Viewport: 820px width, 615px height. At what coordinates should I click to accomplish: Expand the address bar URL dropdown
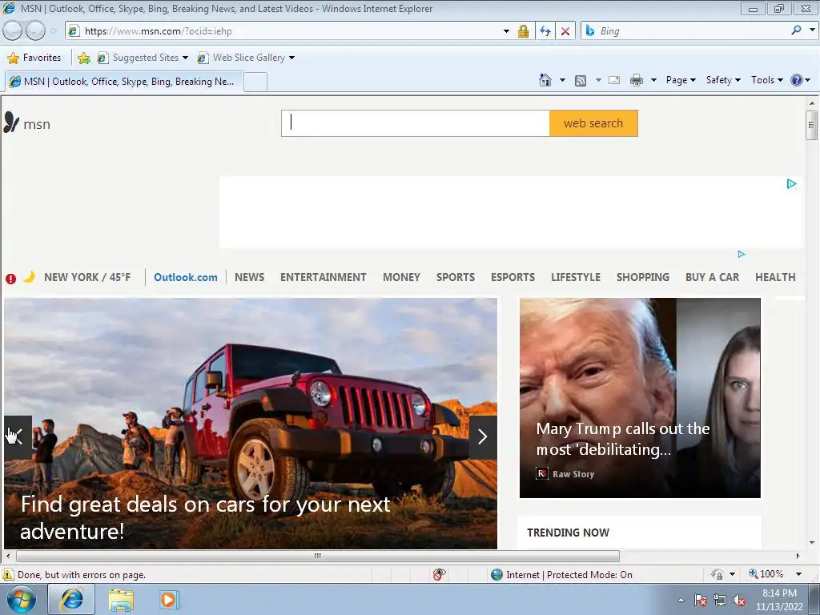506,31
